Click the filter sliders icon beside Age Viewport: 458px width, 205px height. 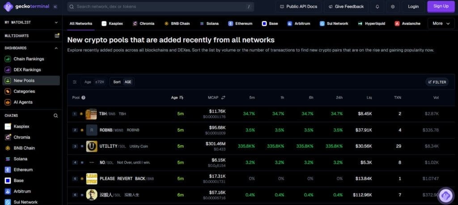(x=75, y=82)
